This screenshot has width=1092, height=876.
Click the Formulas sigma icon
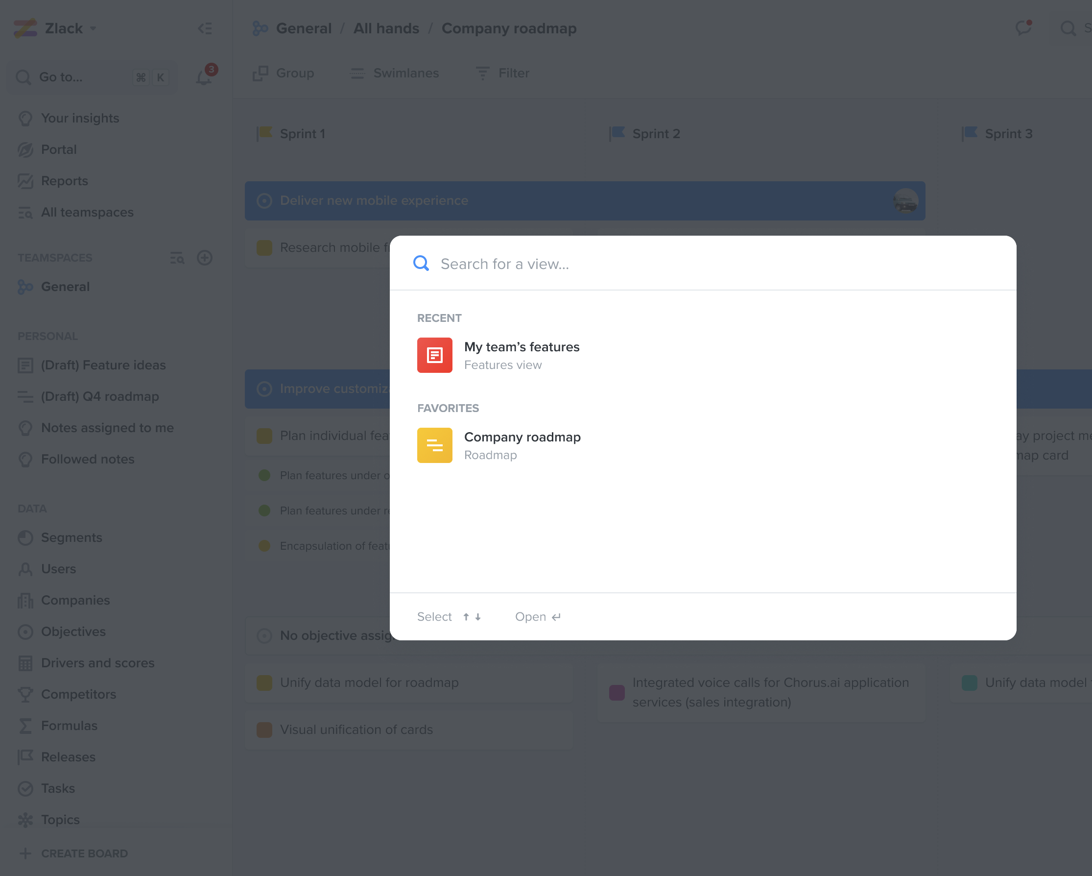[x=25, y=726]
